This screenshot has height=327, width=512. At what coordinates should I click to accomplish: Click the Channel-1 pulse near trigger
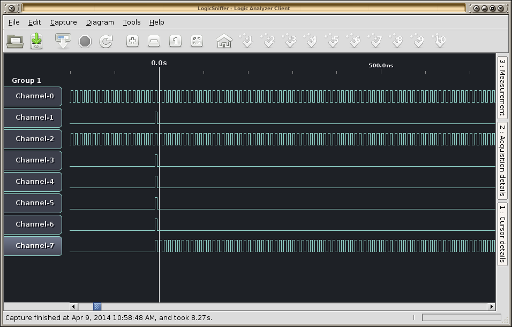click(x=156, y=118)
